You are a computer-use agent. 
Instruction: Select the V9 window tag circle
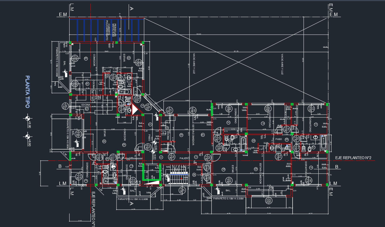point(193,110)
